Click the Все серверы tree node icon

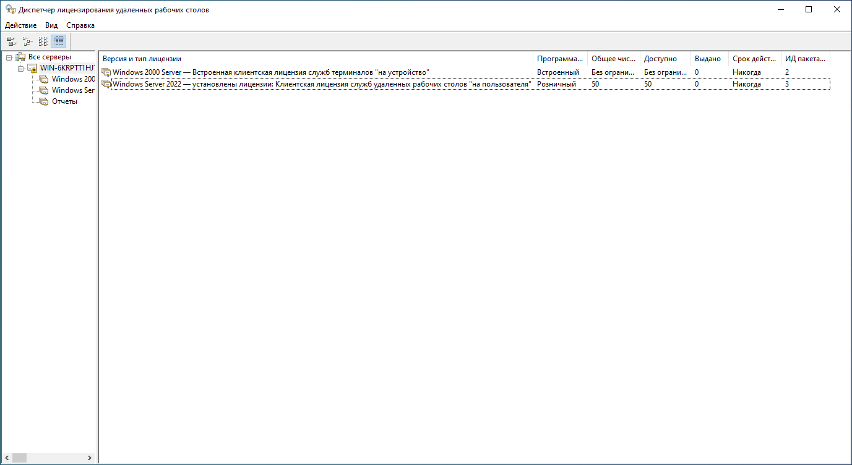pyautogui.click(x=20, y=57)
